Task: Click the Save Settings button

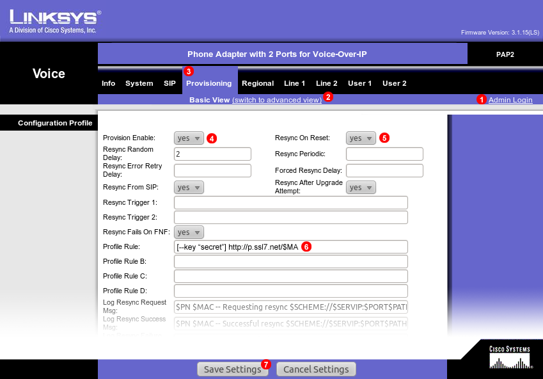Action: 232,369
